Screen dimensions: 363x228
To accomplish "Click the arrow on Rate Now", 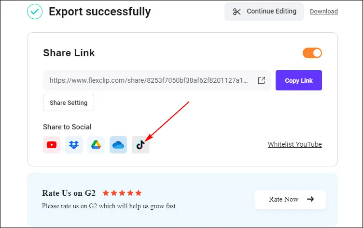I will [x=310, y=199].
